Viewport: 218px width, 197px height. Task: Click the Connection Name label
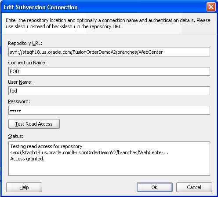[27, 63]
